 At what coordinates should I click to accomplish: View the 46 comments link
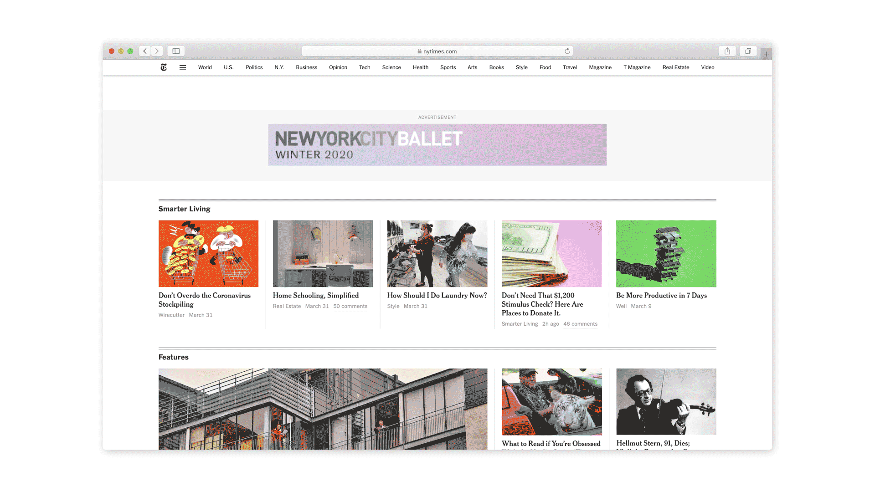tap(580, 324)
